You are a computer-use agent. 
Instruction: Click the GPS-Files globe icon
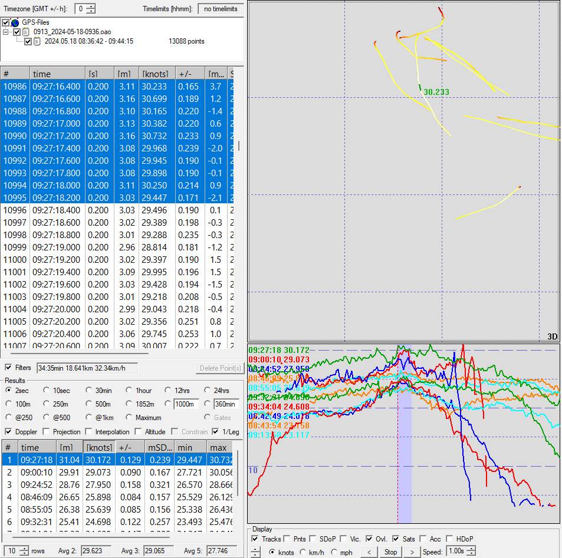point(15,22)
